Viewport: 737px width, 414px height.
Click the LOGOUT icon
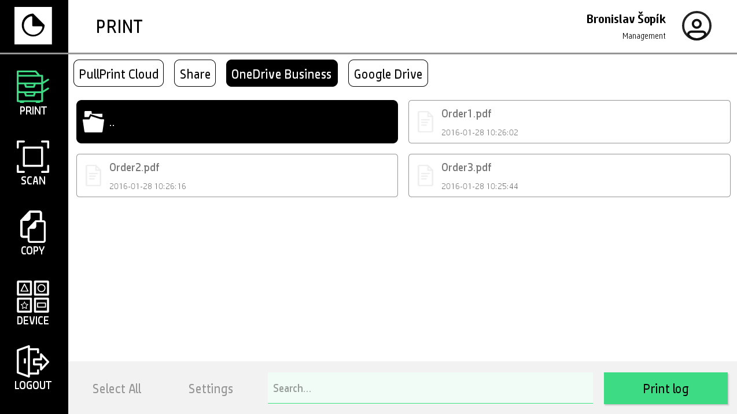[33, 368]
